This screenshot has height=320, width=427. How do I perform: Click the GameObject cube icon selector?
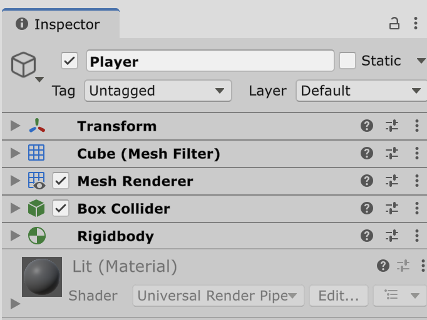pyautogui.click(x=25, y=66)
